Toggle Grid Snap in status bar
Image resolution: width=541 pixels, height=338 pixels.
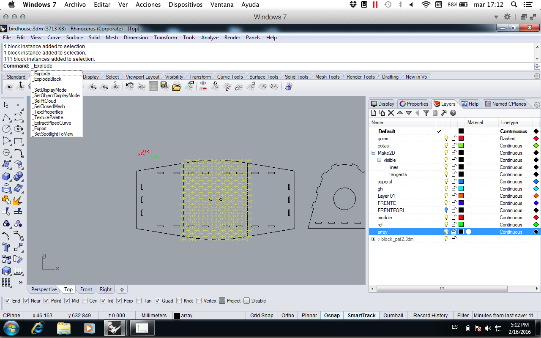tap(262, 316)
